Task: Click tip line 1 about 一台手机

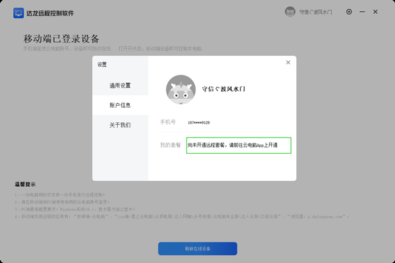Action: click(x=60, y=195)
